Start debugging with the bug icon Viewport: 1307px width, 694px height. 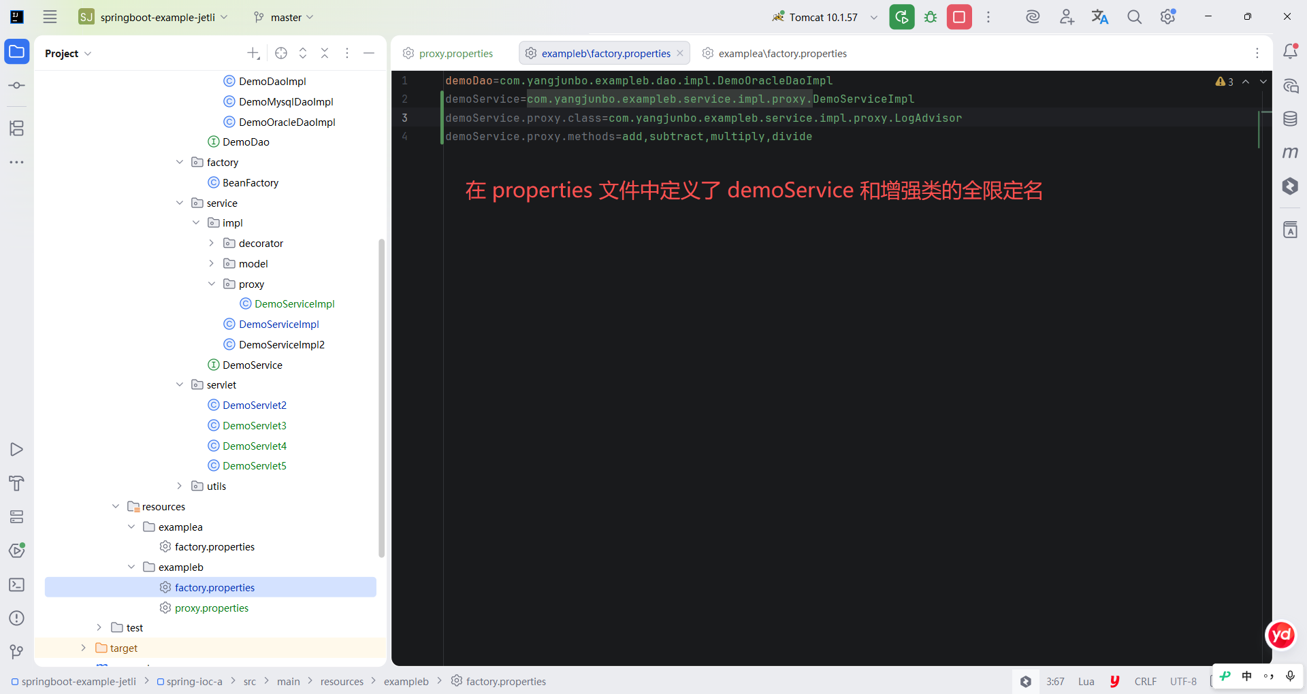pyautogui.click(x=931, y=17)
